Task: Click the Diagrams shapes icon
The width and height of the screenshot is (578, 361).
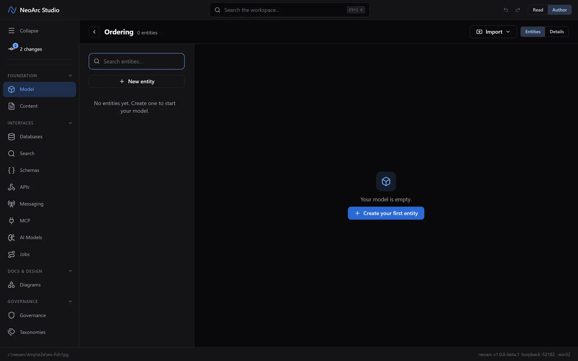Action: click(x=12, y=285)
